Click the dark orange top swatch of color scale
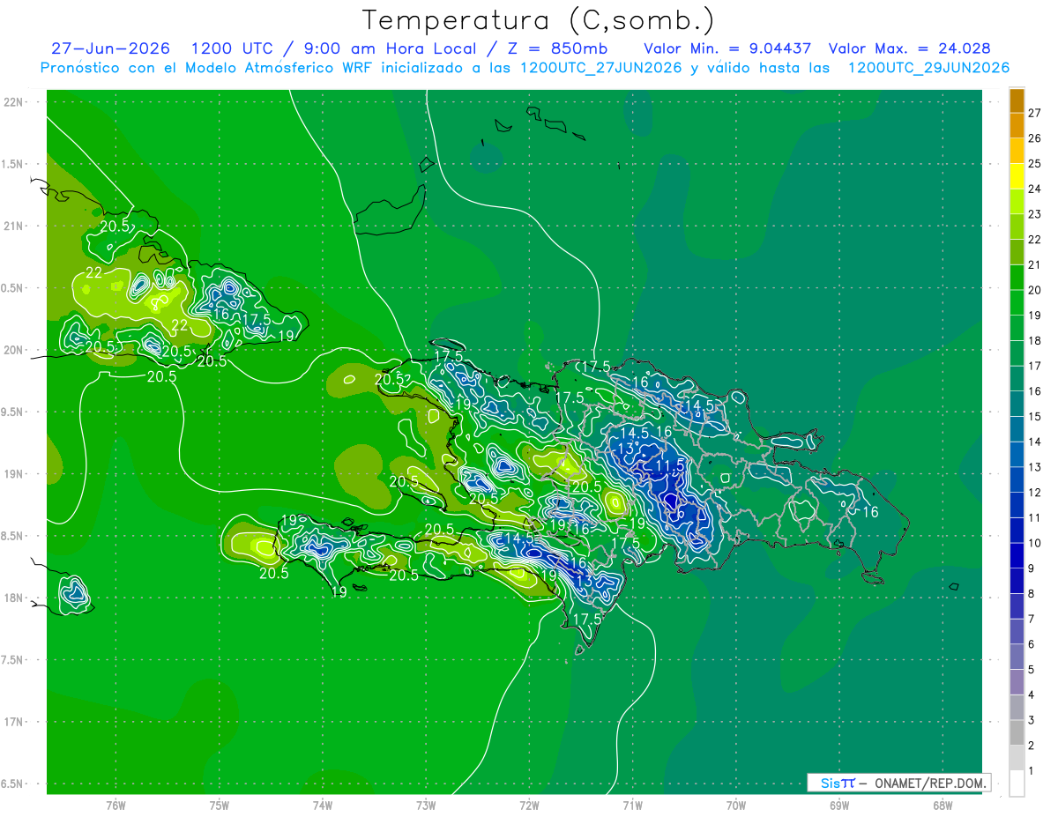The height and width of the screenshot is (817, 1058). 1017,100
